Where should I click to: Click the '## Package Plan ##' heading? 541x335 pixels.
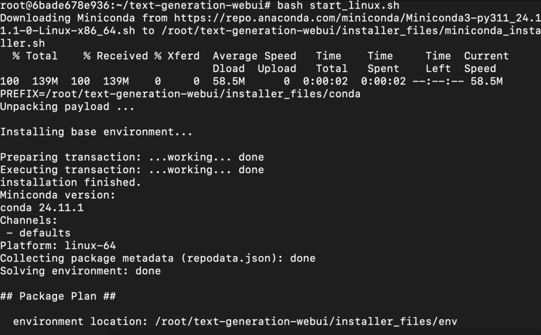point(58,296)
